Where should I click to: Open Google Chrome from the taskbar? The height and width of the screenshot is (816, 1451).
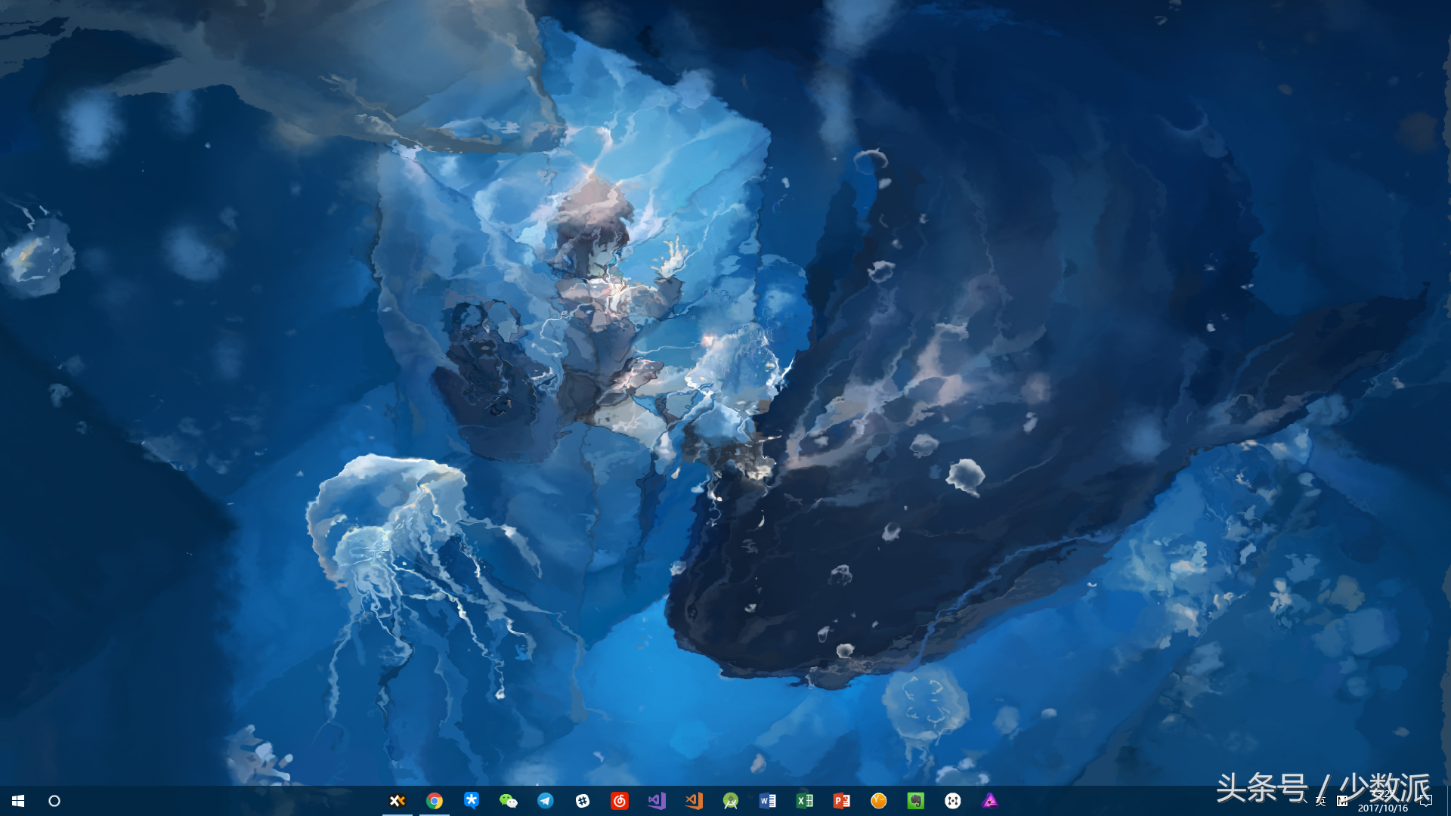click(435, 801)
